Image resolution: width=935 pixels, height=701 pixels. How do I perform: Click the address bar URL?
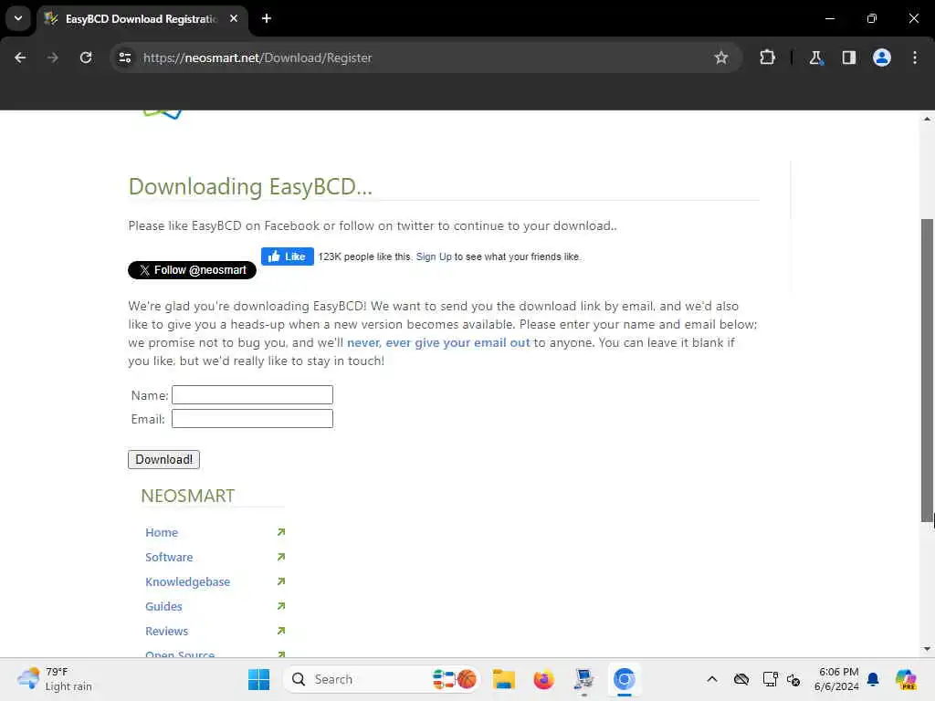tap(257, 58)
